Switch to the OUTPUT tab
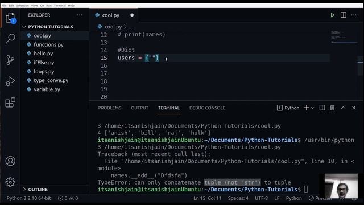The width and height of the screenshot is (364, 205). click(x=139, y=108)
